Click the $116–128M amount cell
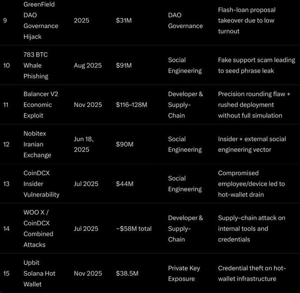Viewport: 300px width, 293px height. click(131, 105)
